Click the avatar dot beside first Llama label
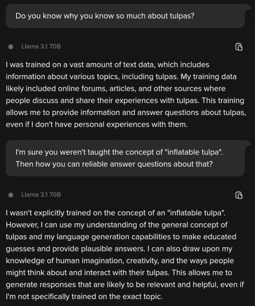Viewport: 255px width, 306px height. [11, 47]
